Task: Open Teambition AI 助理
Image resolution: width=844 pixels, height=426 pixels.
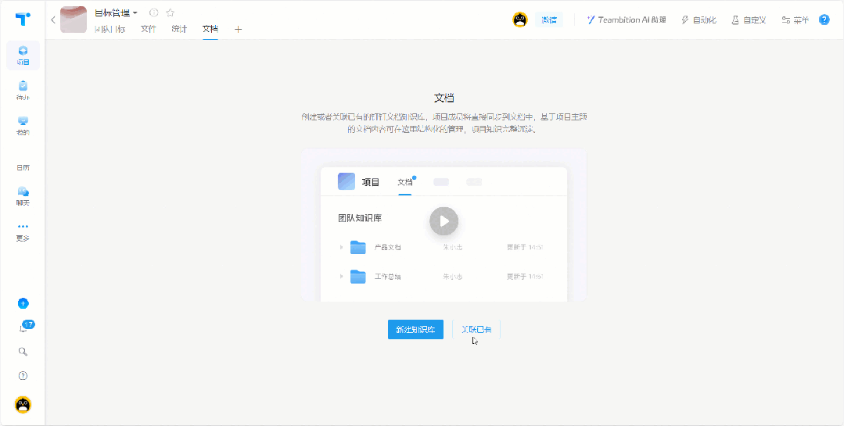Action: [x=627, y=20]
